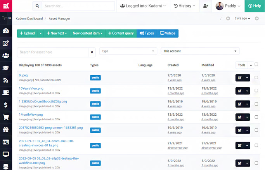Open the 1MonthView.png asset link
Image resolution: width=265 pixels, height=170 pixels.
coord(31,114)
